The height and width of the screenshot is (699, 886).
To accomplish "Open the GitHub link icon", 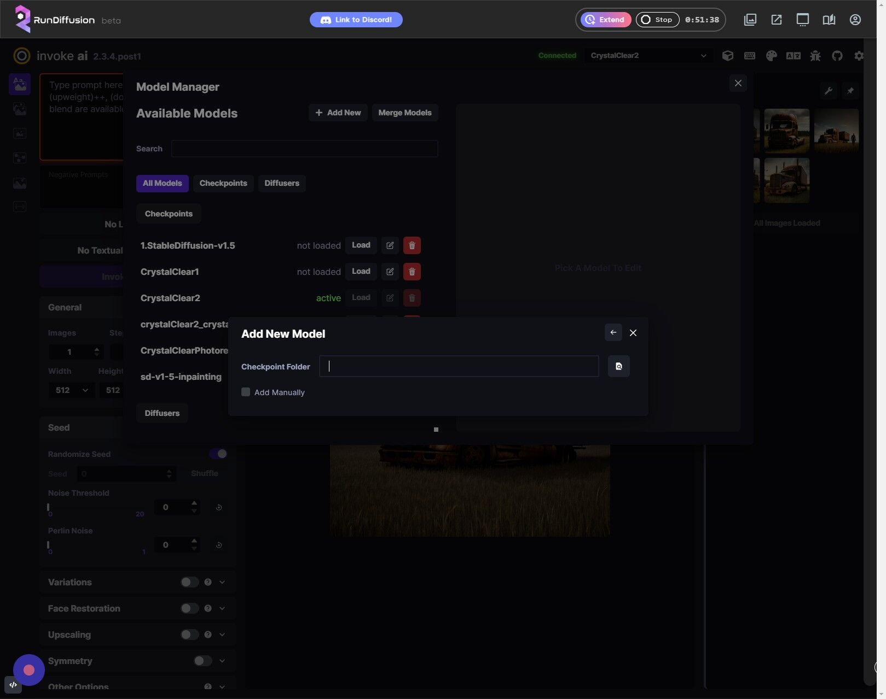I will [837, 56].
